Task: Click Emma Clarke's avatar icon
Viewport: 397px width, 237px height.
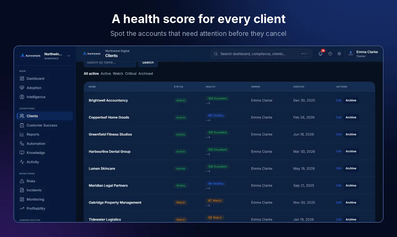Action: [x=351, y=53]
